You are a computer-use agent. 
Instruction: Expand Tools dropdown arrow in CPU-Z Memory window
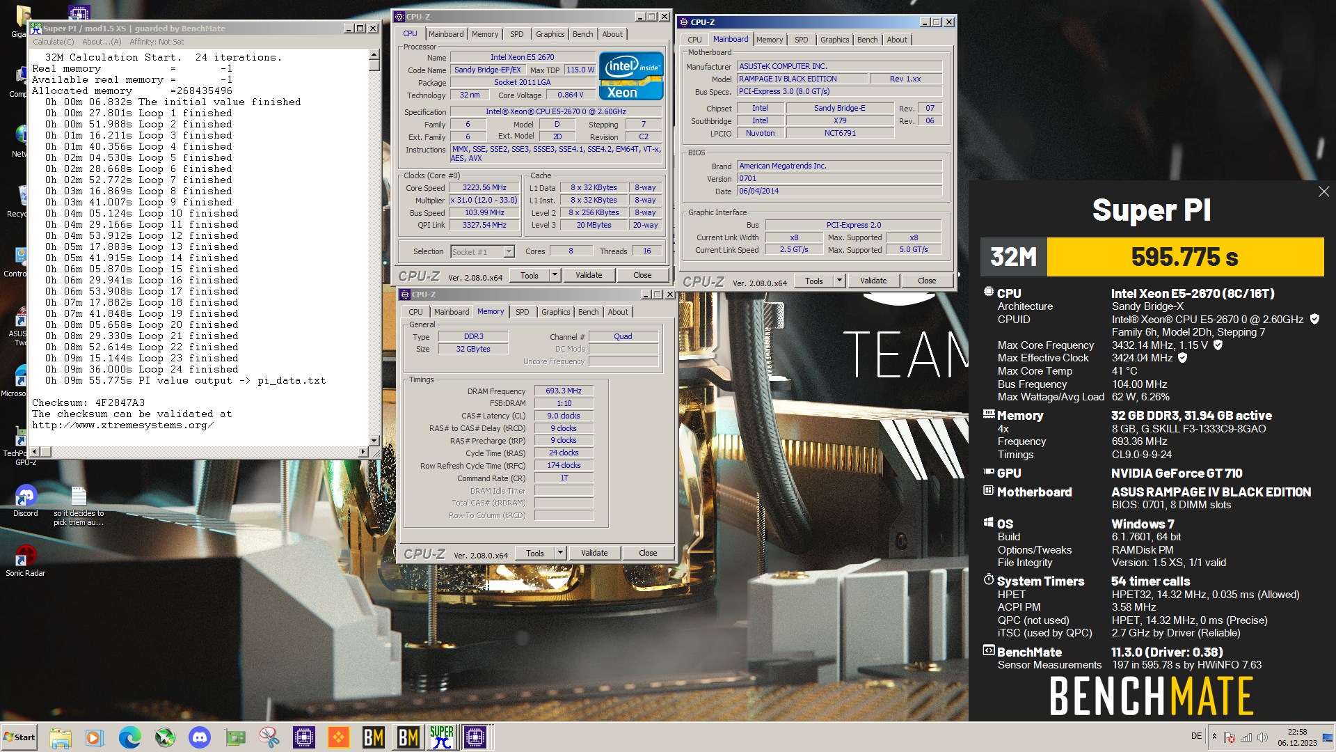tap(560, 553)
